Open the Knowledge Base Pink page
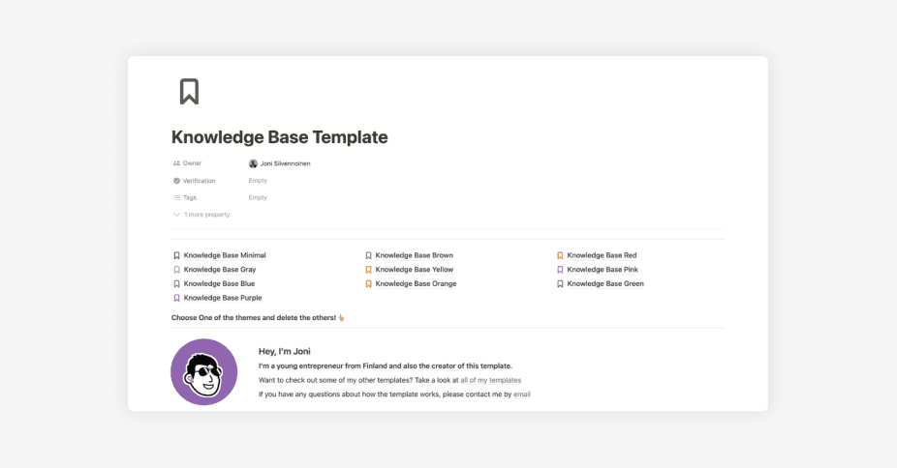The width and height of the screenshot is (897, 468). click(603, 270)
